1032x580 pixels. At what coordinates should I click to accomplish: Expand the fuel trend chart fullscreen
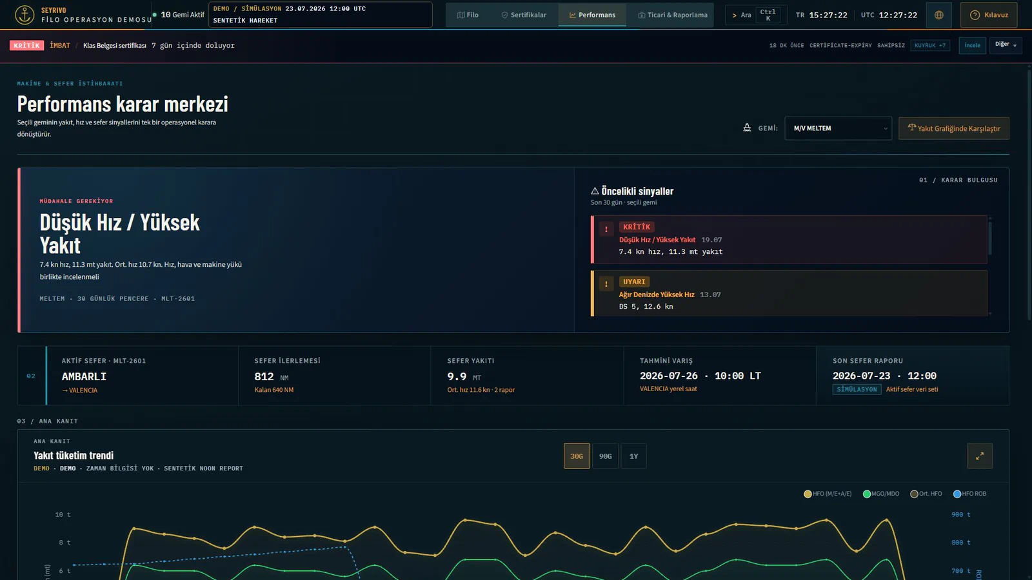[x=980, y=456]
